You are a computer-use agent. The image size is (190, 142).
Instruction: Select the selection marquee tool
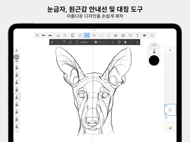point(58,35)
